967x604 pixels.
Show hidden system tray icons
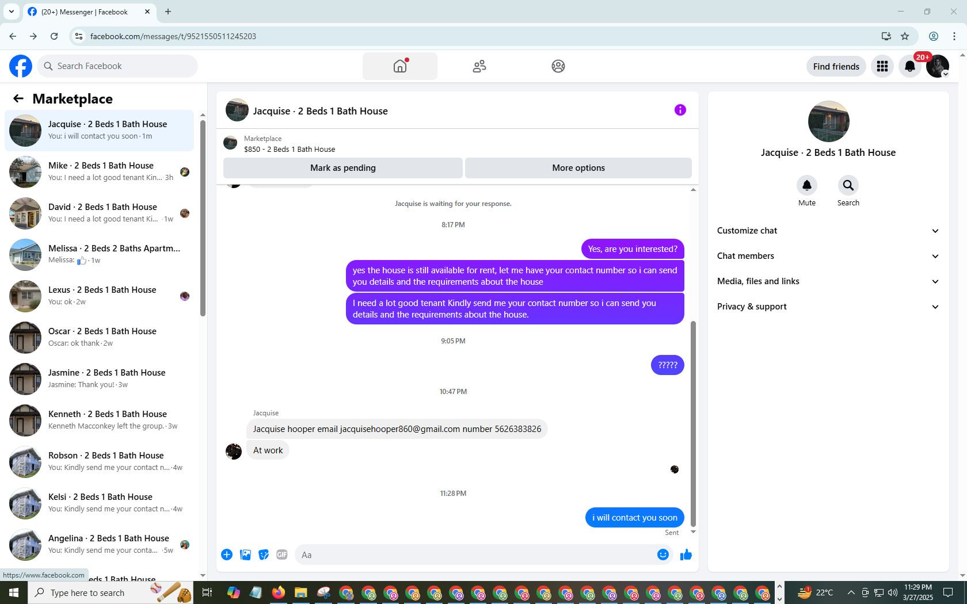tap(851, 592)
